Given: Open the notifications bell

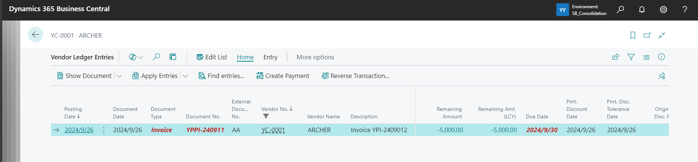Looking at the screenshot, I should (x=642, y=9).
